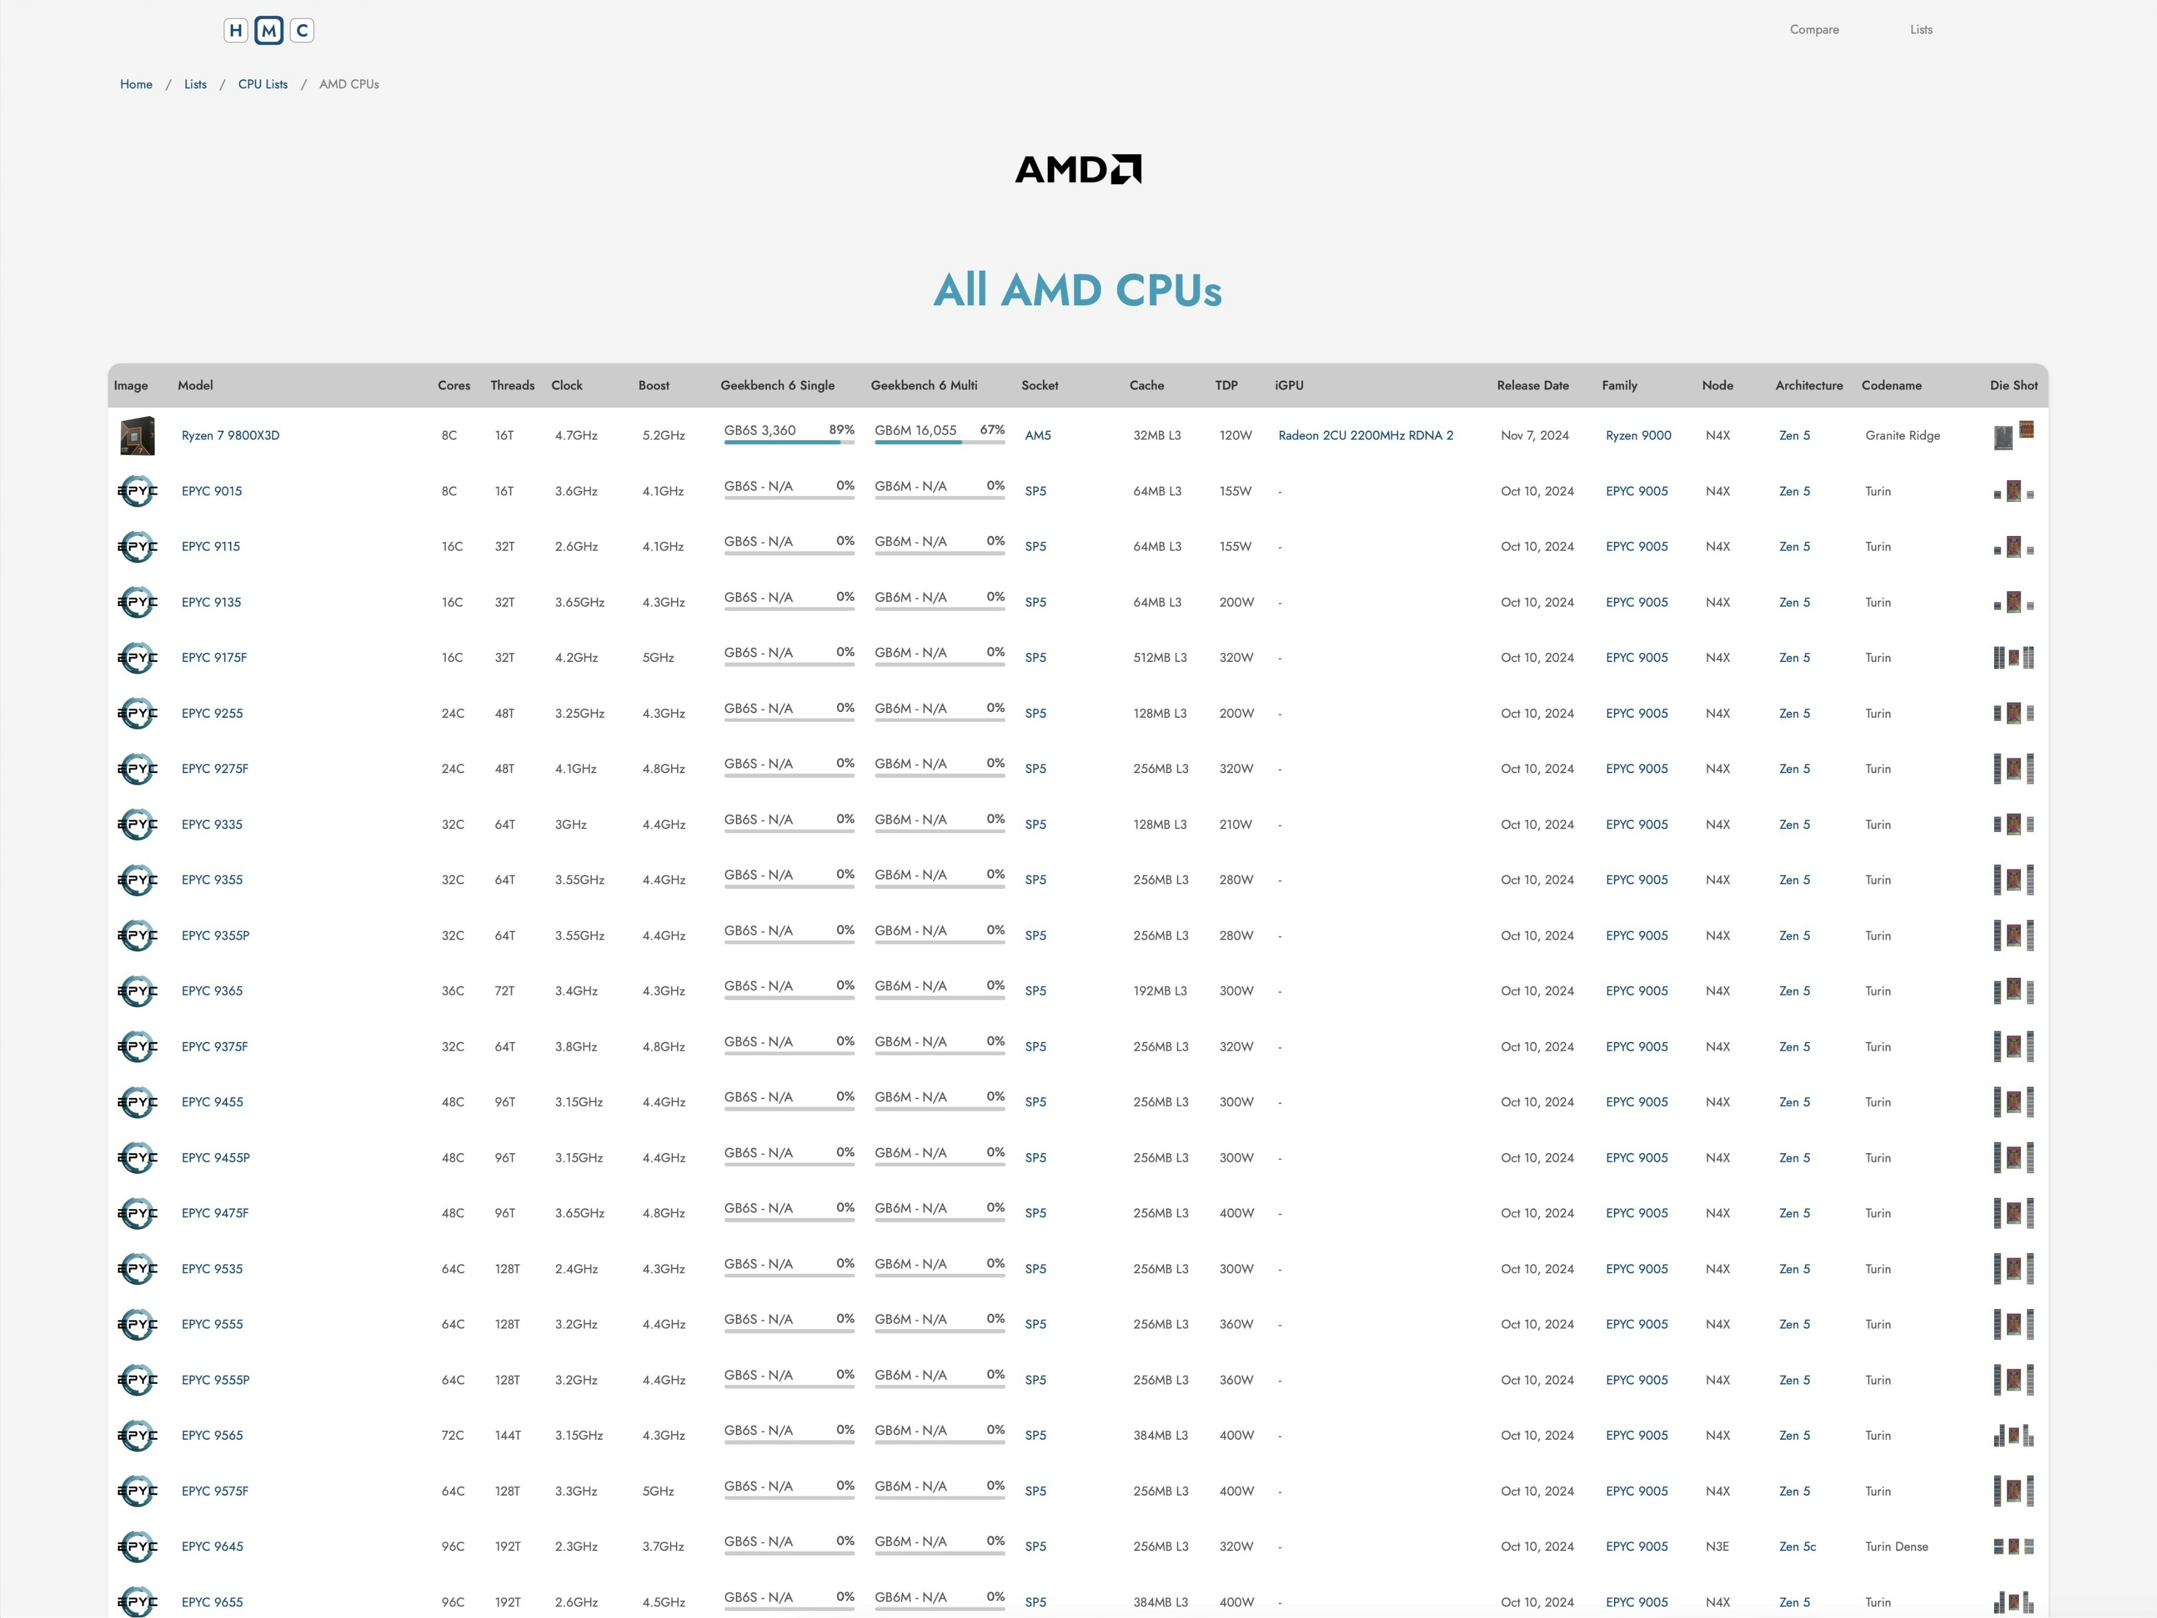View the Ryzen 7 9800X3D die shot
This screenshot has width=2157, height=1618.
pyautogui.click(x=2013, y=435)
